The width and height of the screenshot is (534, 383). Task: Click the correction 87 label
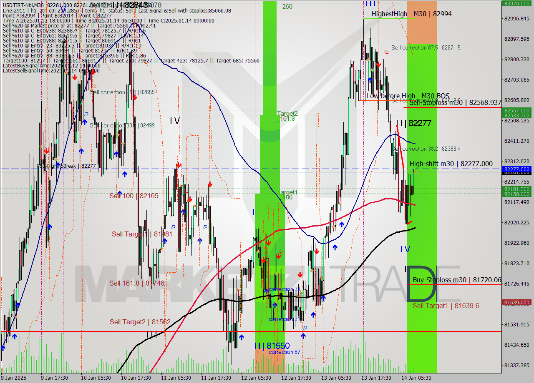284,352
